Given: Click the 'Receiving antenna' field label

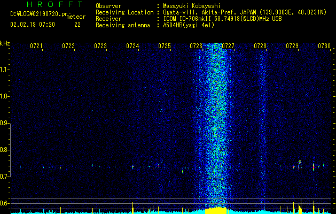Looking at the screenshot, I should point(123,25).
